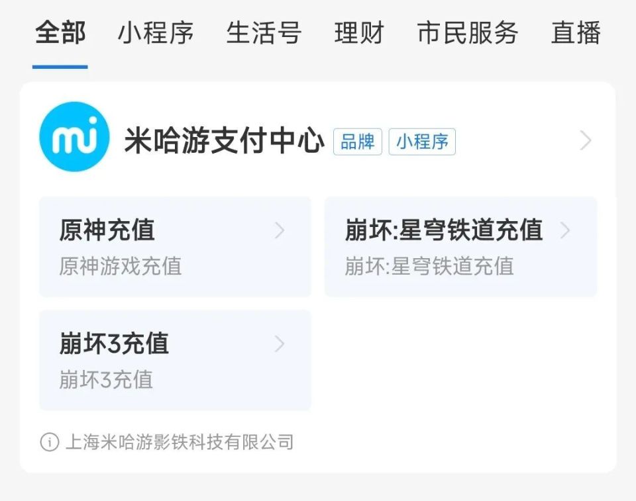
Task: Select the 原神充值 title
Action: [107, 230]
